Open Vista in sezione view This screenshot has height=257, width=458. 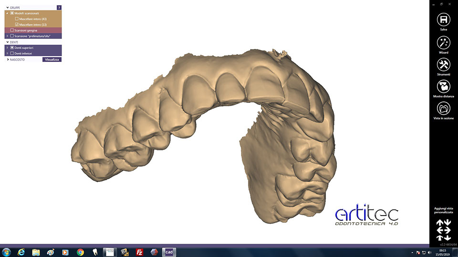443,109
